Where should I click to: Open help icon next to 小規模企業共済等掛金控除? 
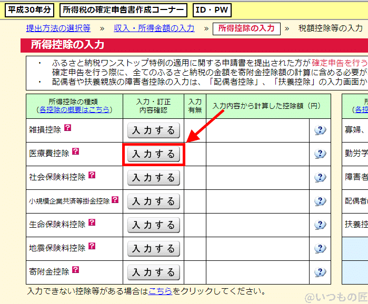pos(115,200)
